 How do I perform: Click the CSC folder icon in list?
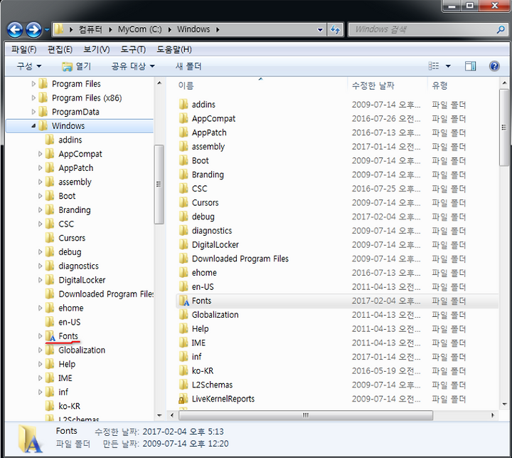pos(184,189)
